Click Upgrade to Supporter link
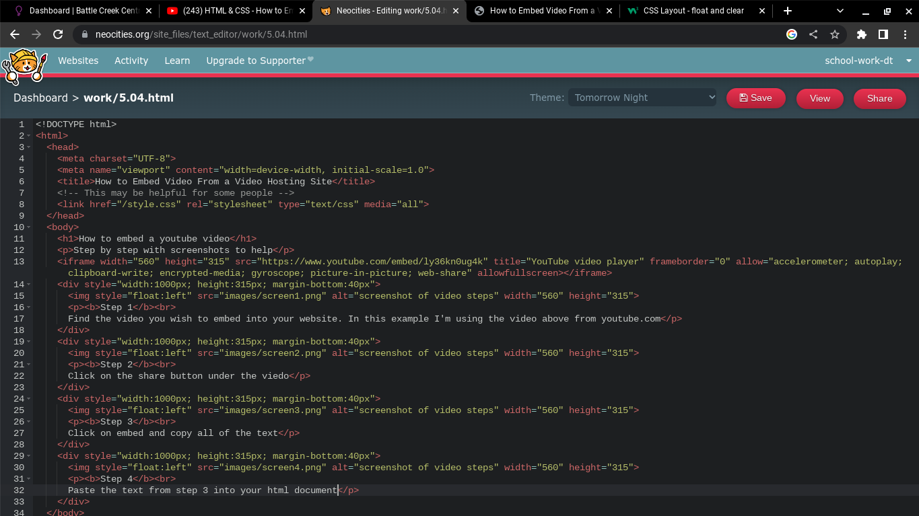The height and width of the screenshot is (516, 919). coord(260,61)
